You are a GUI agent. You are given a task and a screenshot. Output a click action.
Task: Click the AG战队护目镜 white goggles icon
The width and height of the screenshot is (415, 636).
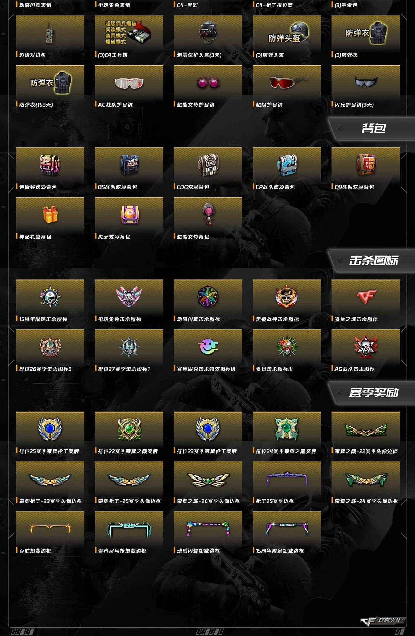tap(129, 83)
